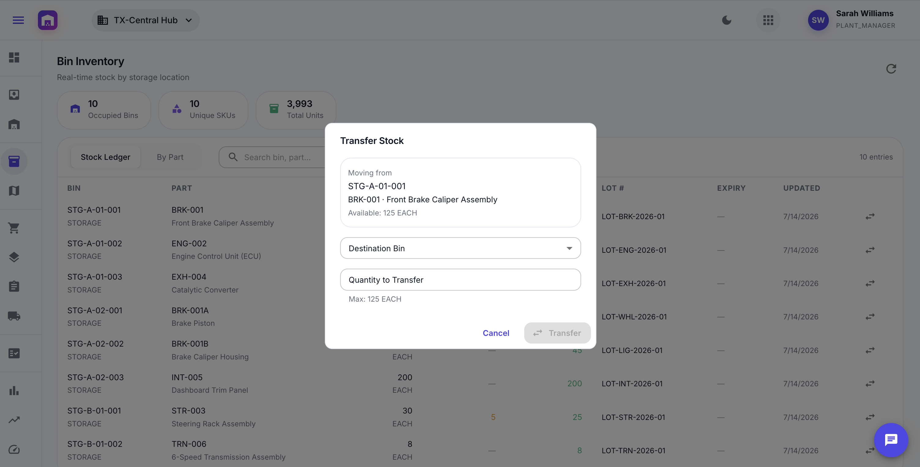This screenshot has height=467, width=920.
Task: Open the chat support bubble
Action: pos(891,440)
